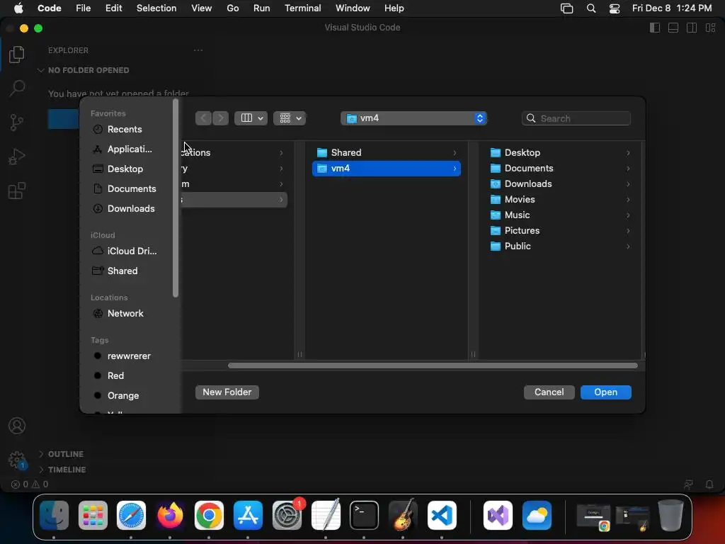The height and width of the screenshot is (544, 725).
Task: Open Manage gear icon in the activity bar
Action: coord(17,460)
